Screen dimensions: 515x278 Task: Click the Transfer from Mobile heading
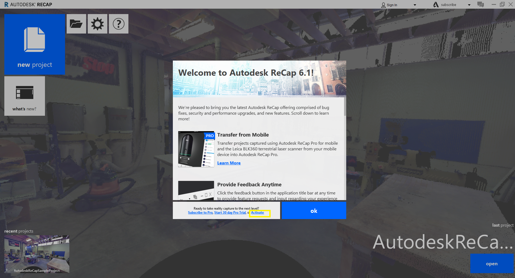pos(243,135)
